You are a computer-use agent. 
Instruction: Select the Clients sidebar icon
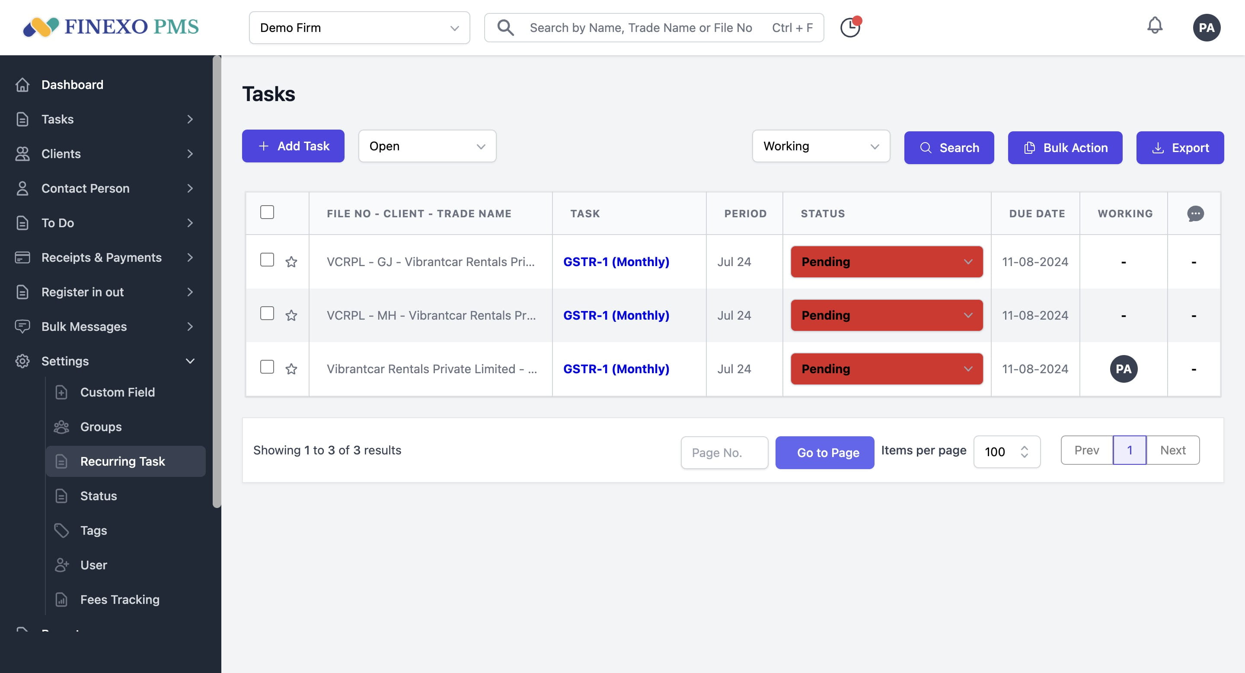(x=23, y=153)
